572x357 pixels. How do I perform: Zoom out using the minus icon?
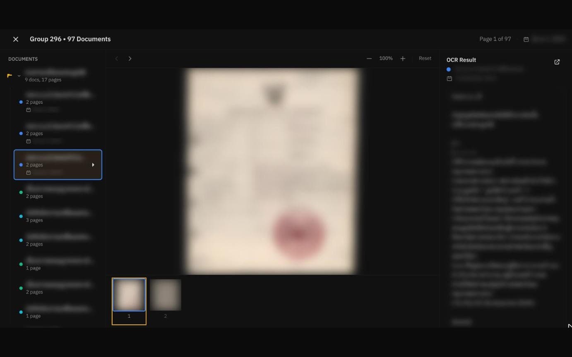(369, 59)
